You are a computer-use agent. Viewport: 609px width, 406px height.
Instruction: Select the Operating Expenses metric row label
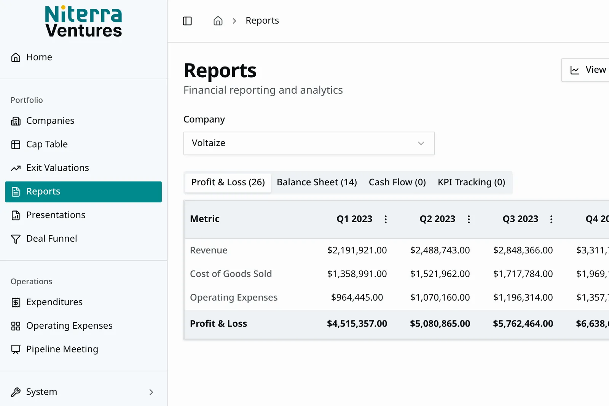(x=234, y=298)
